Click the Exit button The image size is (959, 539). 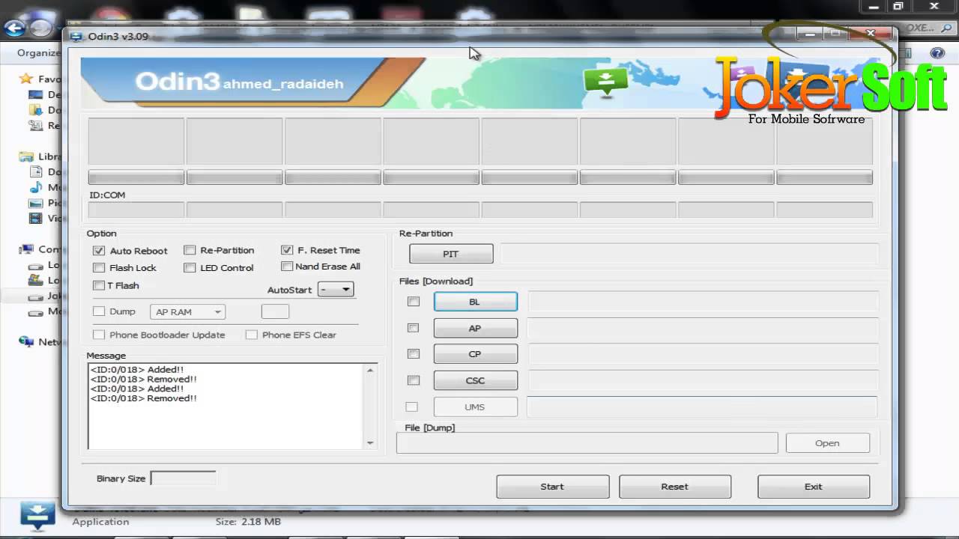[814, 487]
